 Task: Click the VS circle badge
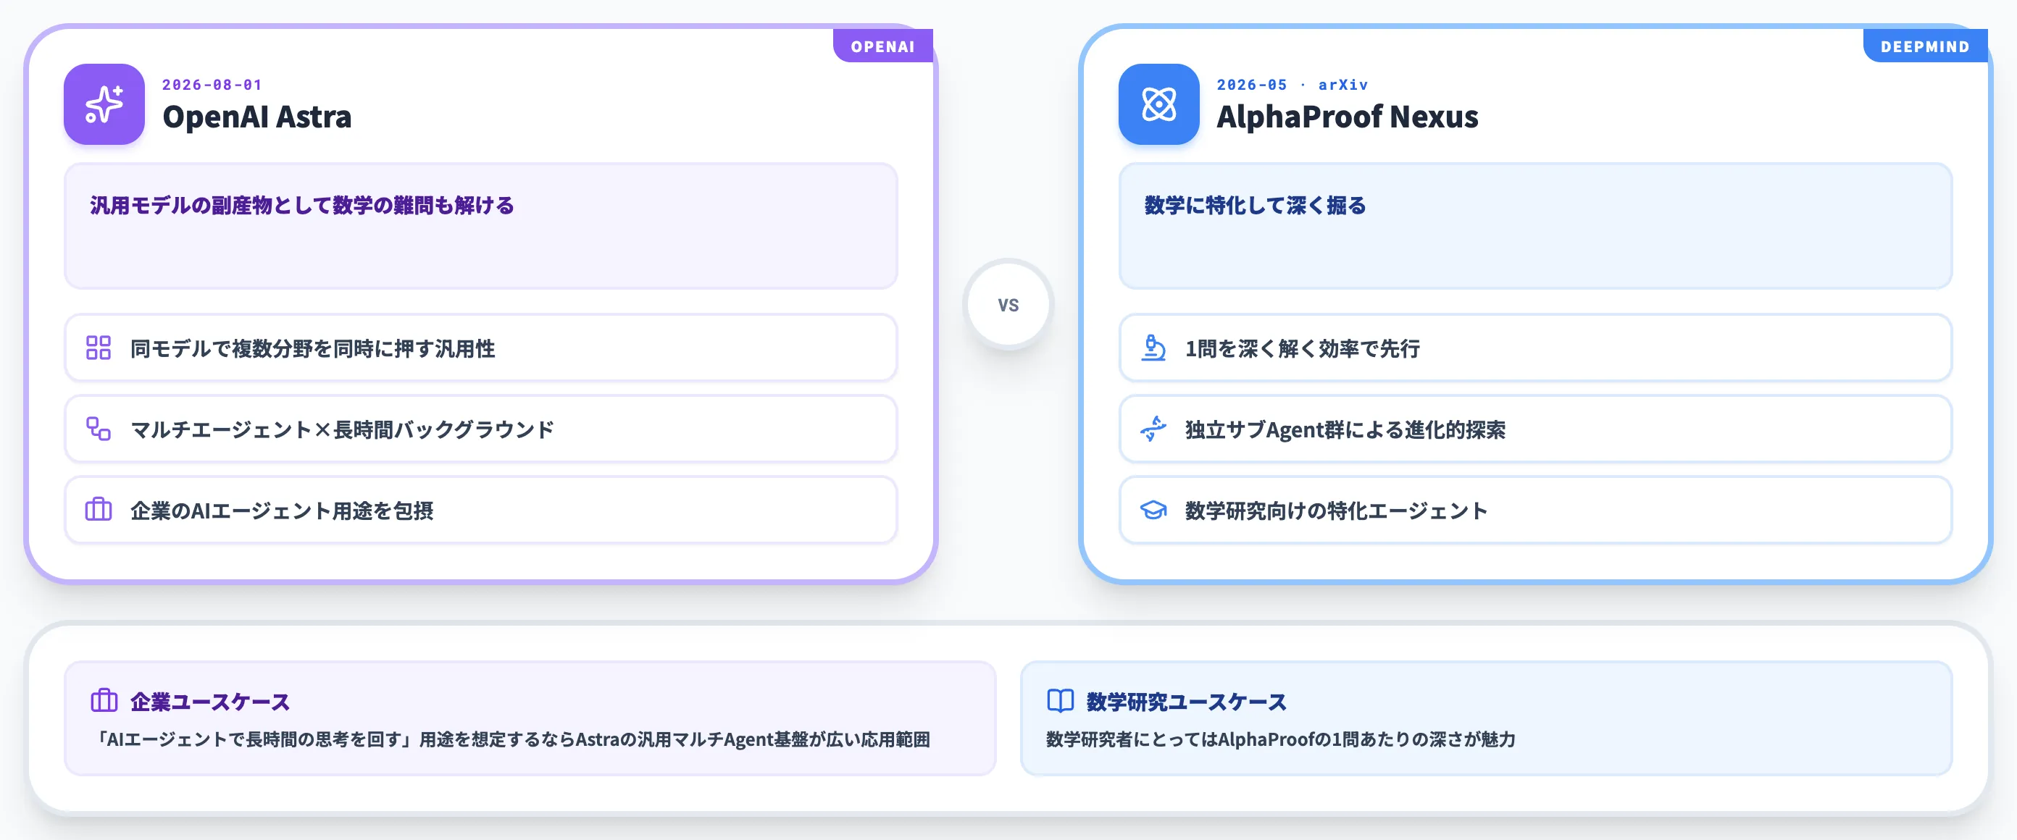1009,305
